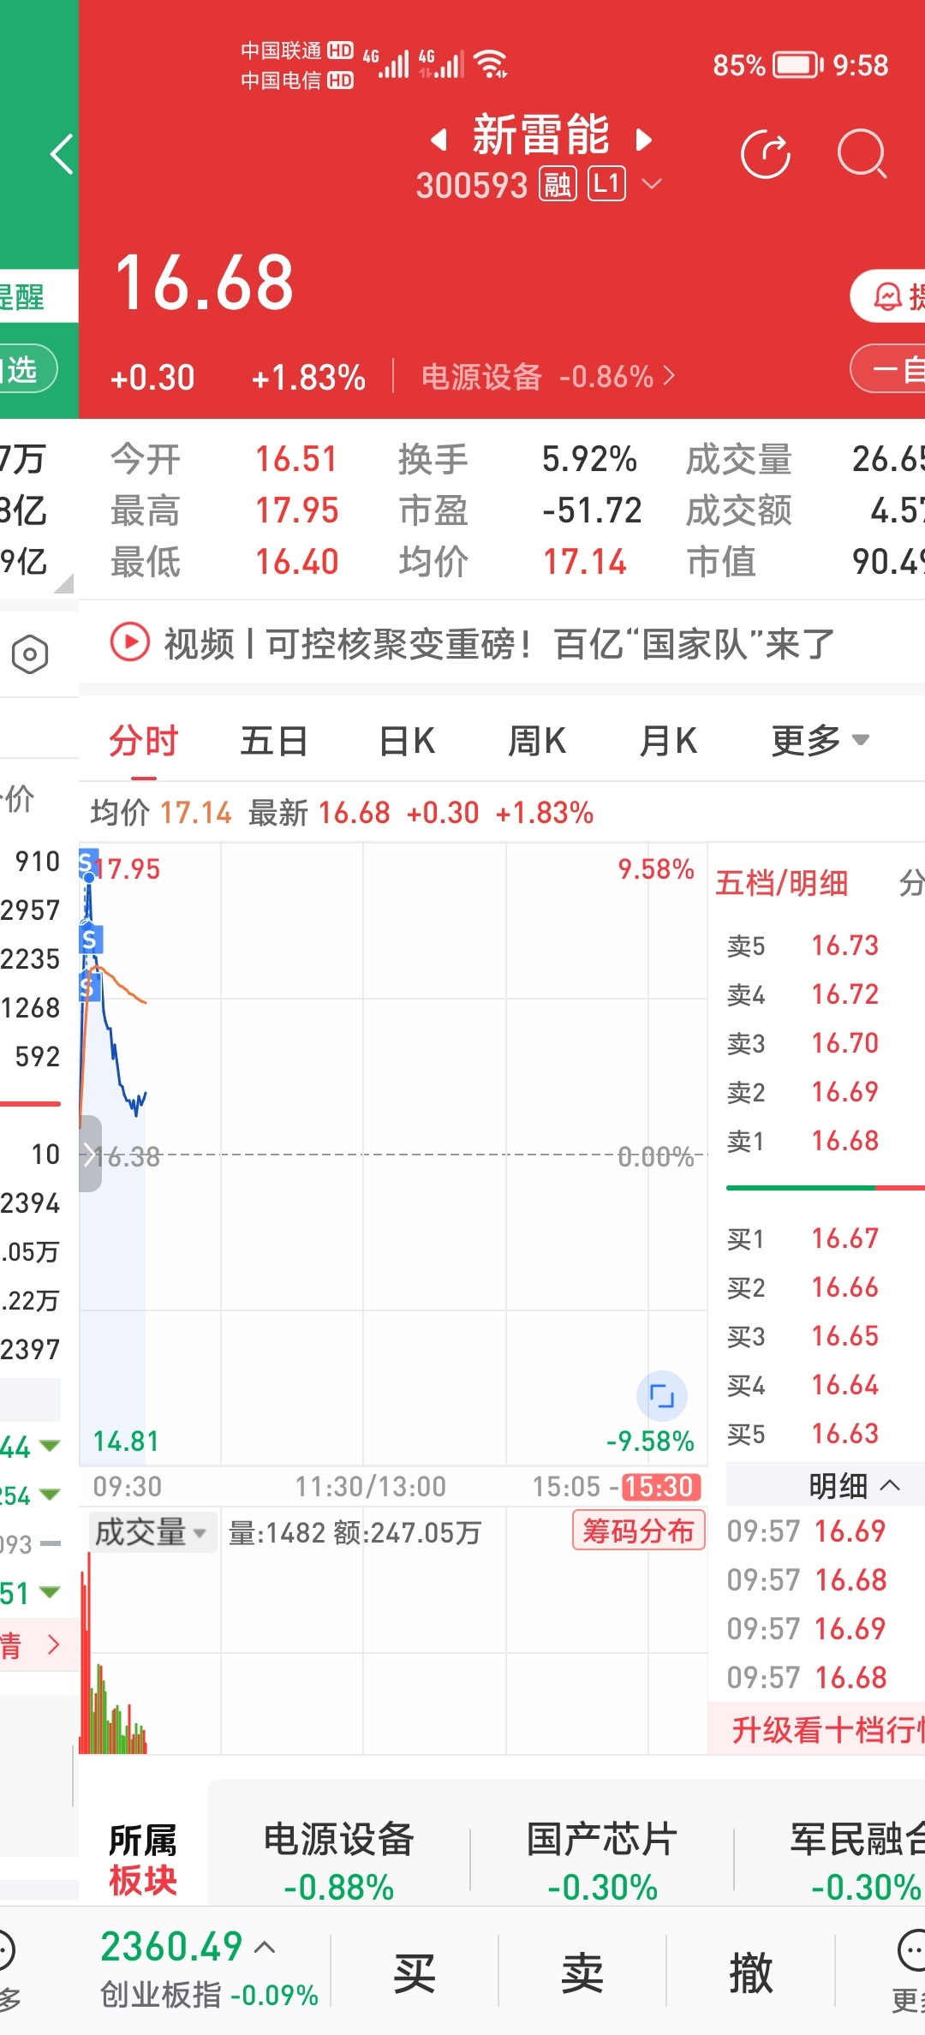
Task: Tap the left panel green down arrow by 44
Action: pos(51,1447)
